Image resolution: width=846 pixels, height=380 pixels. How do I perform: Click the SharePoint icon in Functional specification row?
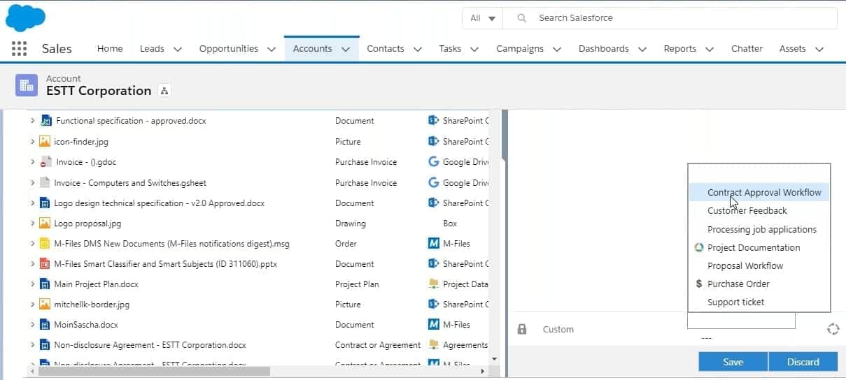[x=433, y=121]
